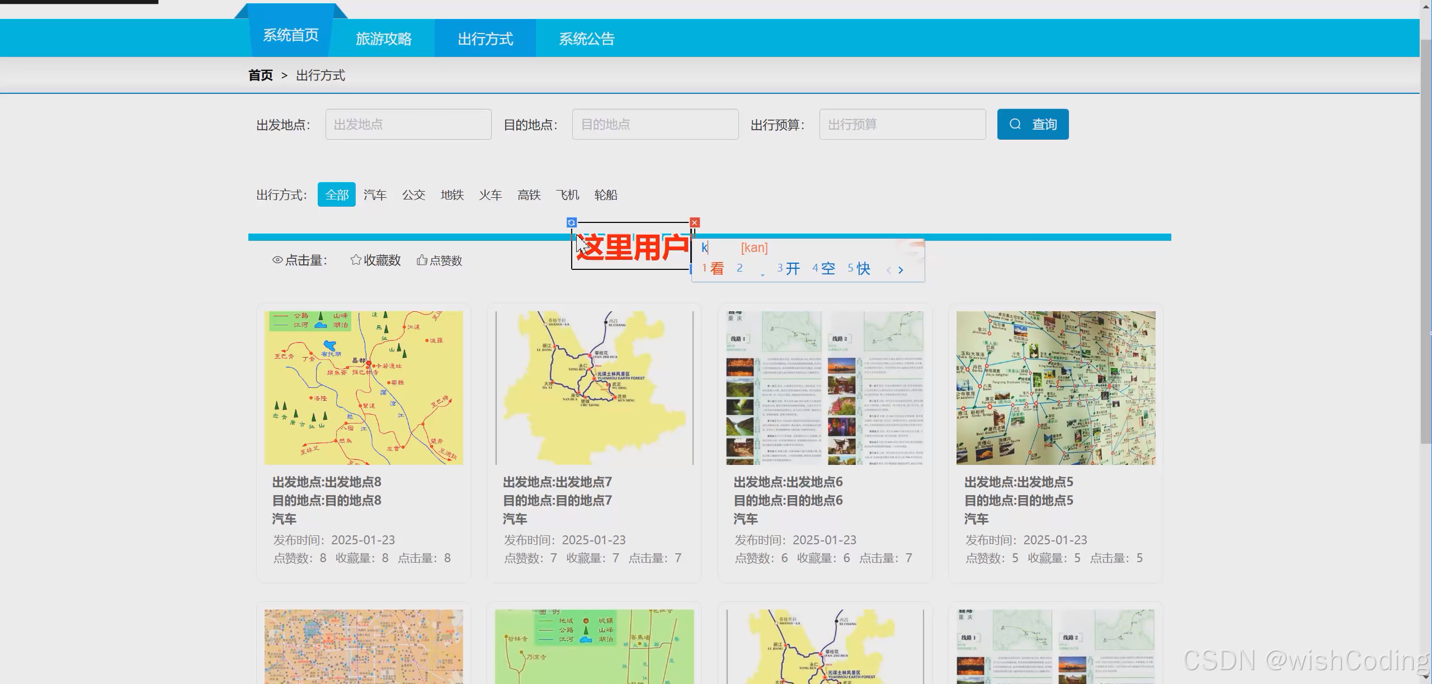Open map thumbnail for 出发地点5 card

click(1056, 388)
